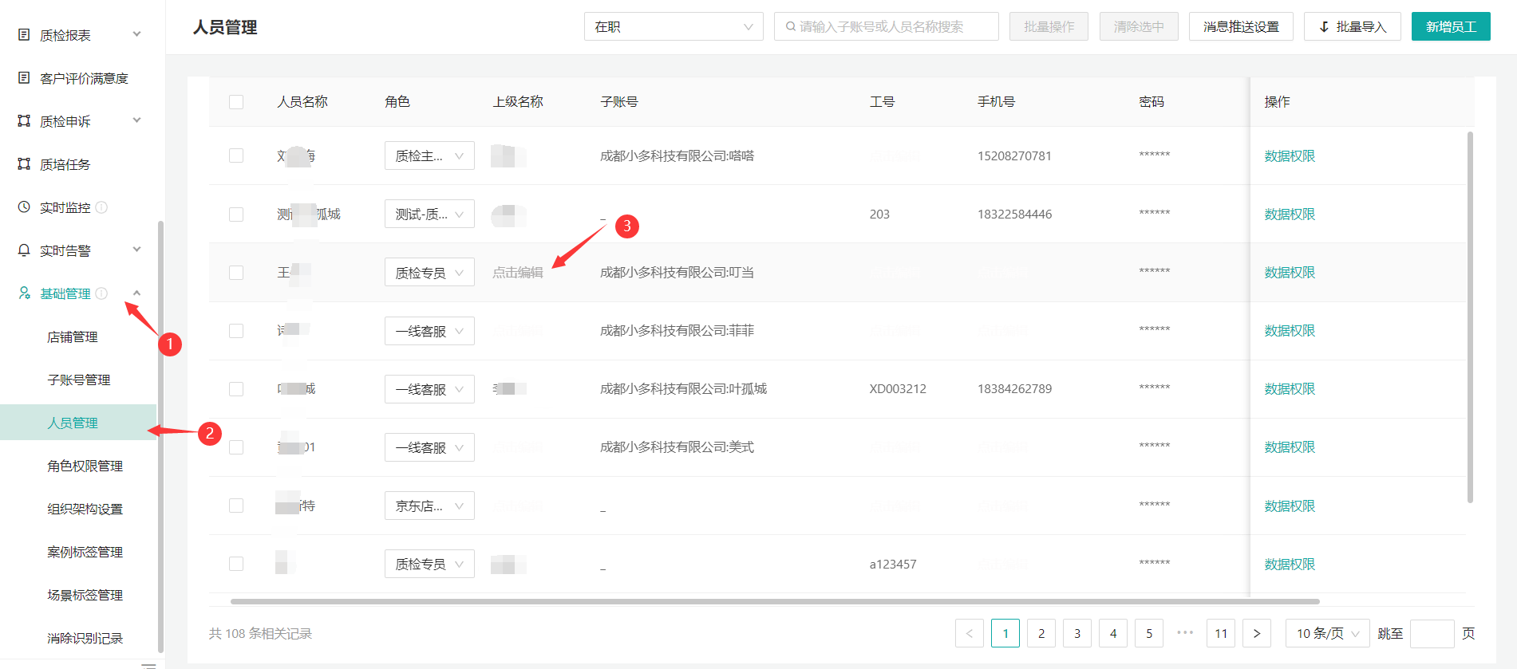
Task: Click 点击编辑 in 上级名称 column
Action: click(518, 273)
